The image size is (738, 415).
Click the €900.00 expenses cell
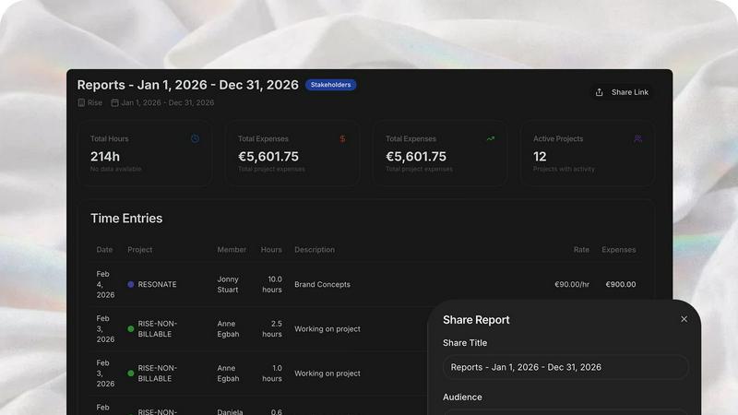point(620,285)
